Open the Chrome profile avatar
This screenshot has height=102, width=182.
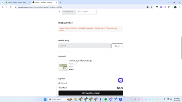[x=175, y=7]
